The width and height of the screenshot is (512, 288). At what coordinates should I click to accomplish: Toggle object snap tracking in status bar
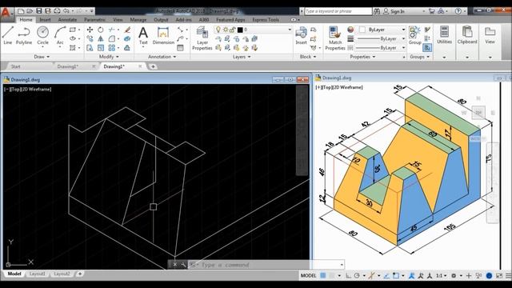(x=386, y=275)
